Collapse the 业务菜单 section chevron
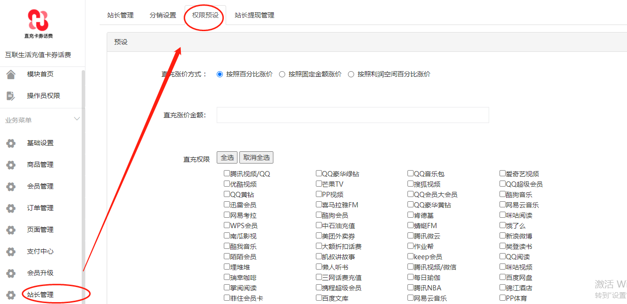Image resolution: width=627 pixels, height=304 pixels. tap(77, 119)
